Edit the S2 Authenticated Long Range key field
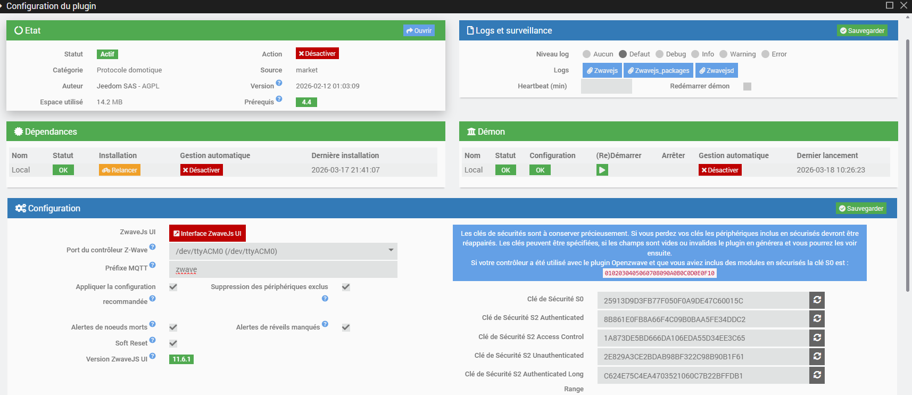 coord(703,375)
